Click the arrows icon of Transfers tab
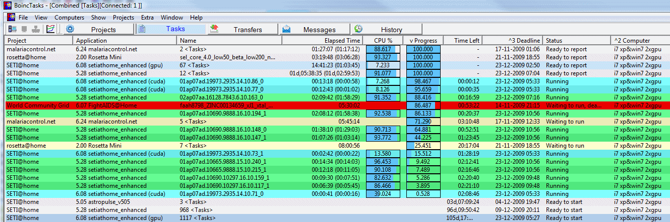The image size is (670, 222). click(x=214, y=29)
